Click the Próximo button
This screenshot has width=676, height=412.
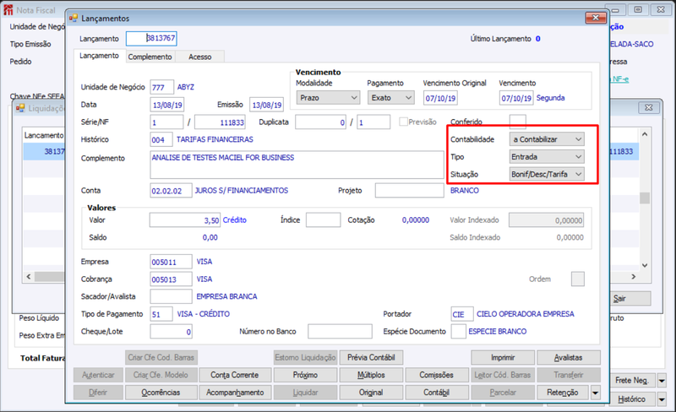tap(305, 375)
